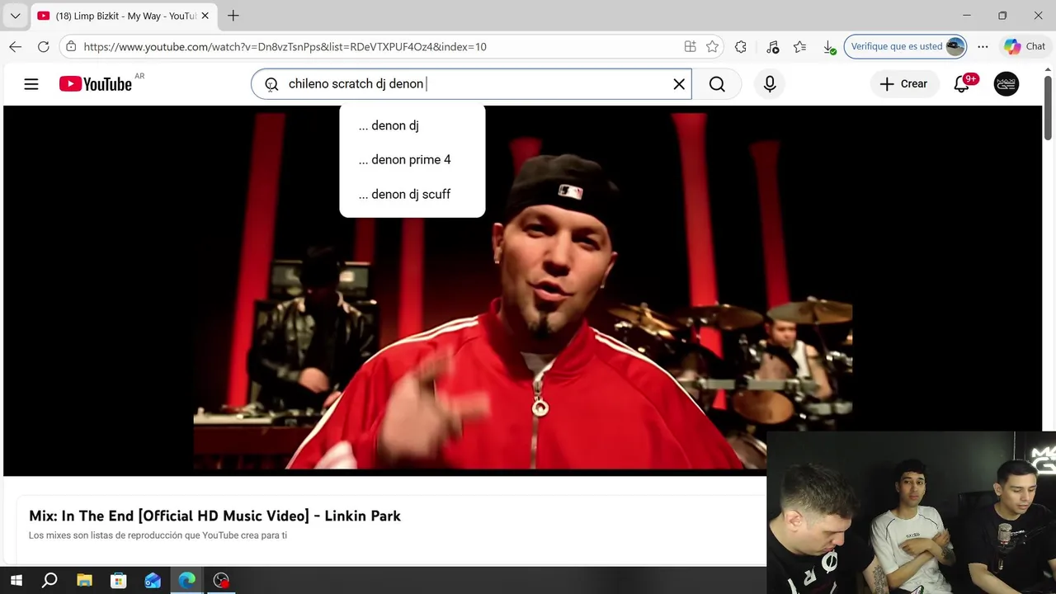
Task: Open the browser extensions puzzle icon
Action: coord(741,46)
